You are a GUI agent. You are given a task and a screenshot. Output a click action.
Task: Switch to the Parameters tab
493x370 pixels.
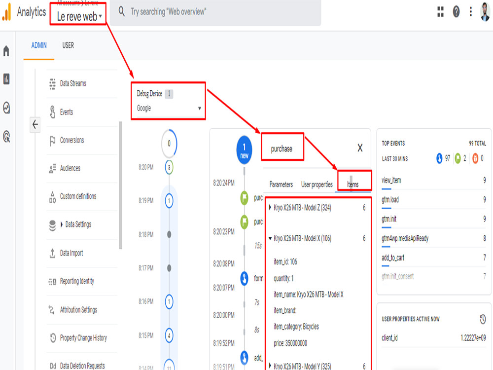click(281, 184)
